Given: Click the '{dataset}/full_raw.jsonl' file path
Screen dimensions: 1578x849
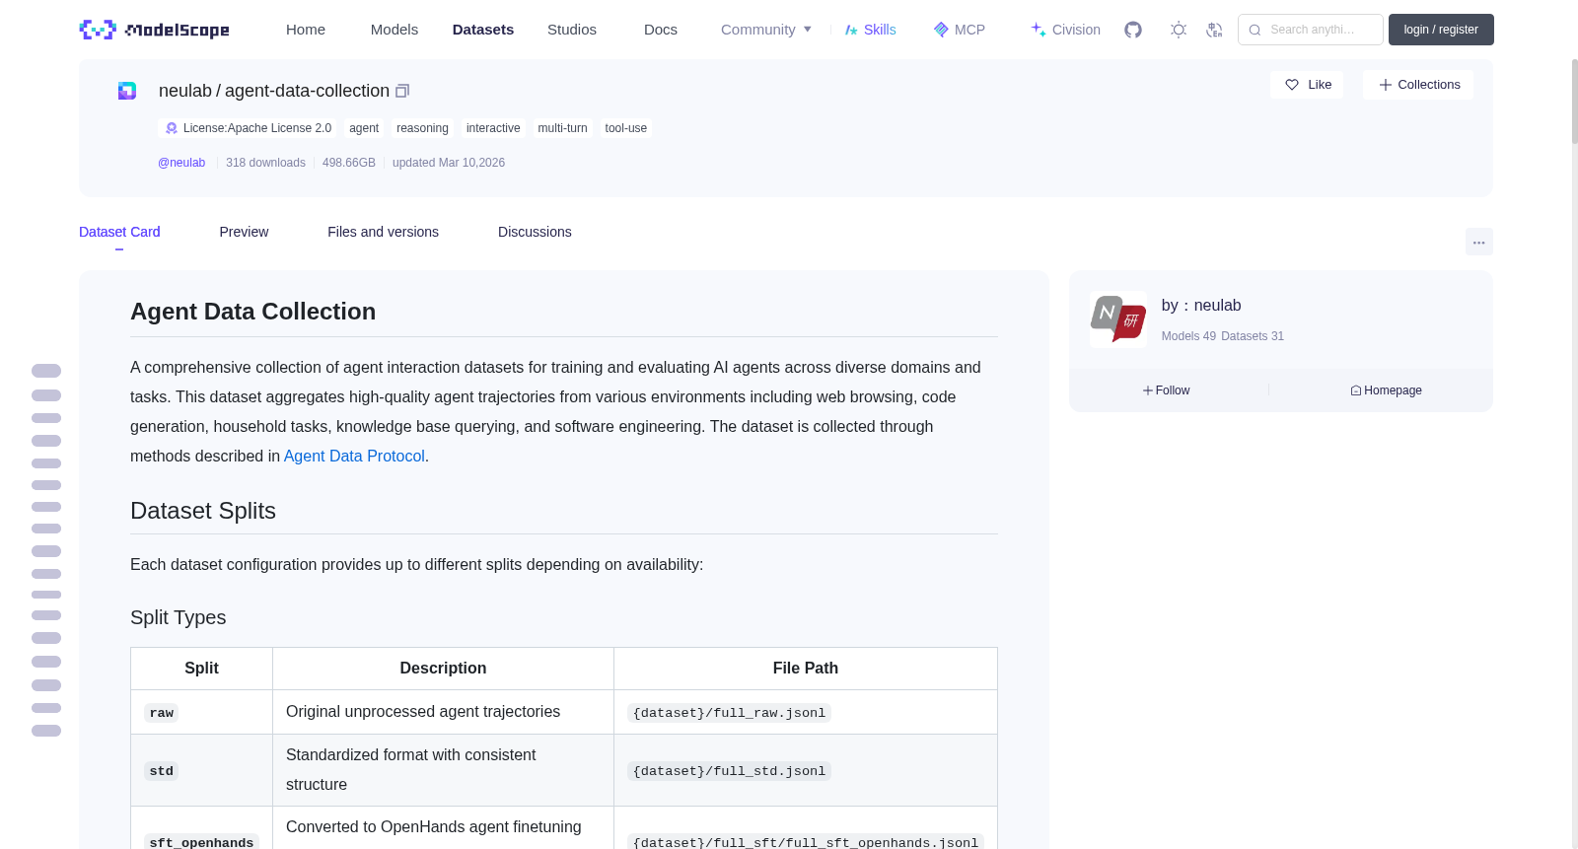Looking at the screenshot, I should click(729, 713).
